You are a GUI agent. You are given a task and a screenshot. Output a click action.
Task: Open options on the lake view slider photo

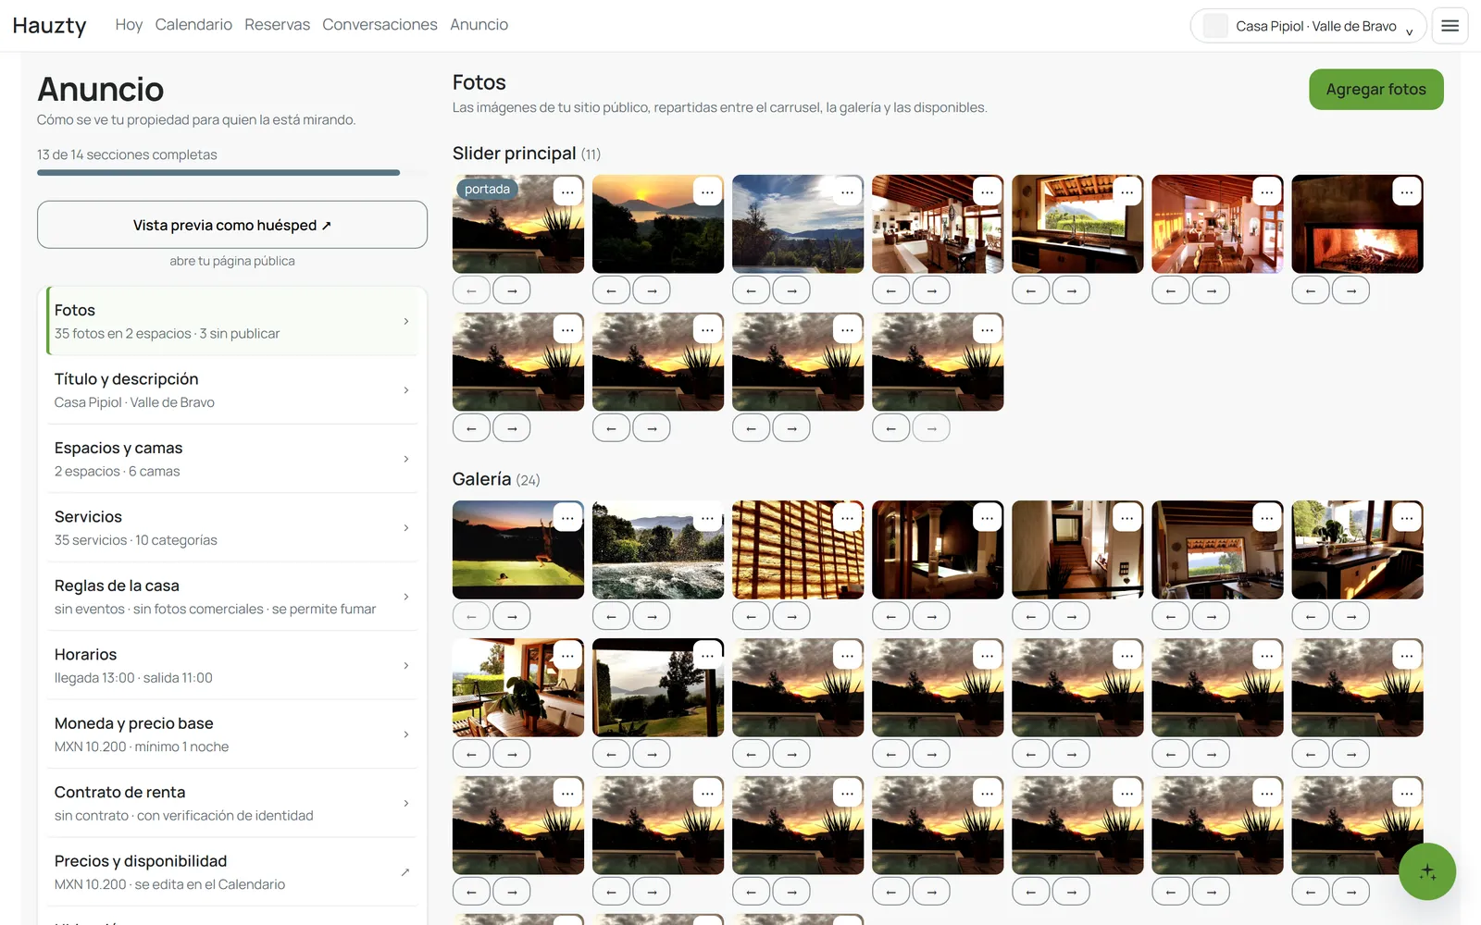[x=847, y=191]
